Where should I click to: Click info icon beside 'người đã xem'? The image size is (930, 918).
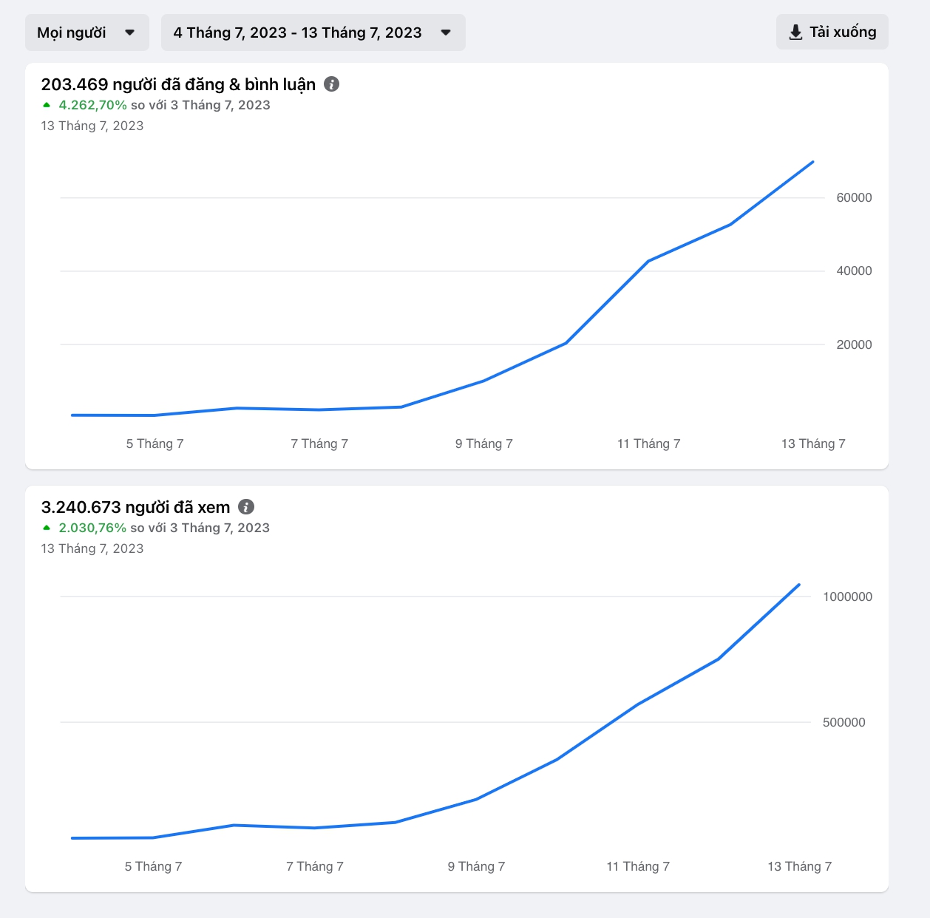[x=246, y=507]
